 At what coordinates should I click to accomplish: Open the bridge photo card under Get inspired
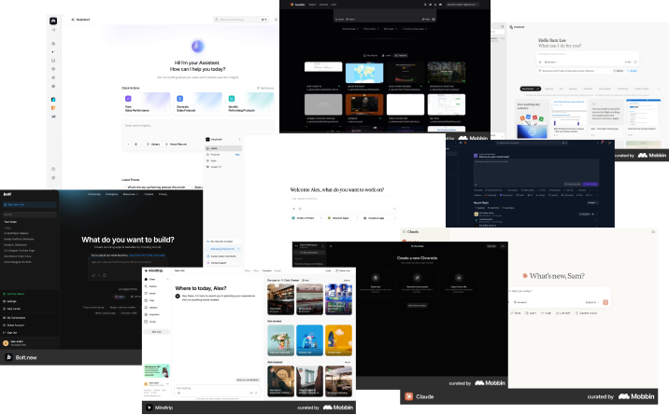tap(310, 380)
